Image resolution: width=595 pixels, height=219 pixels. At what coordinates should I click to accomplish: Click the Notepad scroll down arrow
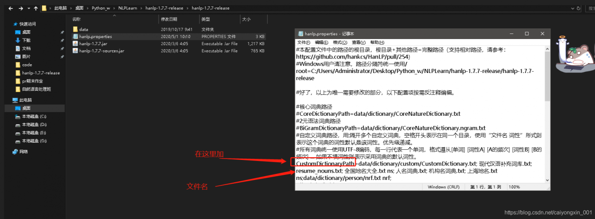(547, 179)
